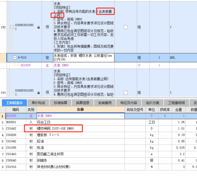Screen dimensions: 197x192
Task: Click the quota name cell 水表组成、安装
Action: (84, 57)
